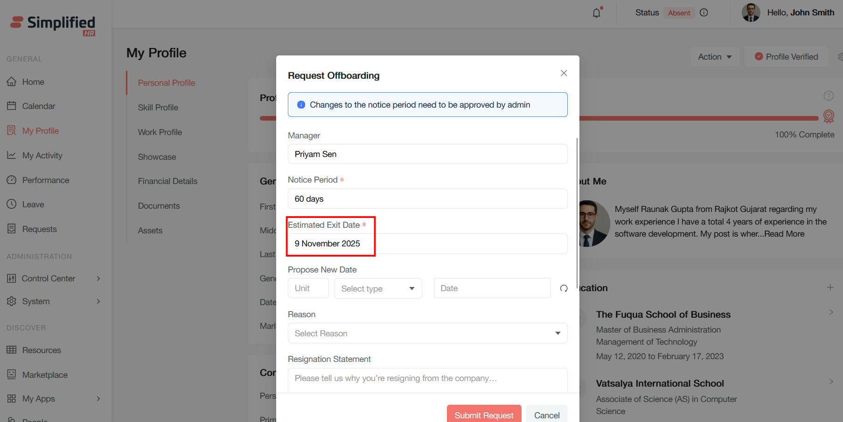843x422 pixels.
Task: Close the Request Offboarding dialog
Action: pos(564,73)
